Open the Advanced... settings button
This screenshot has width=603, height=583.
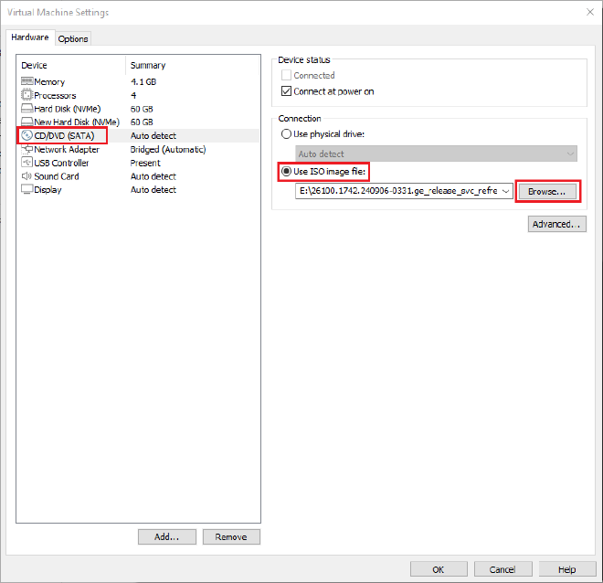click(x=556, y=224)
